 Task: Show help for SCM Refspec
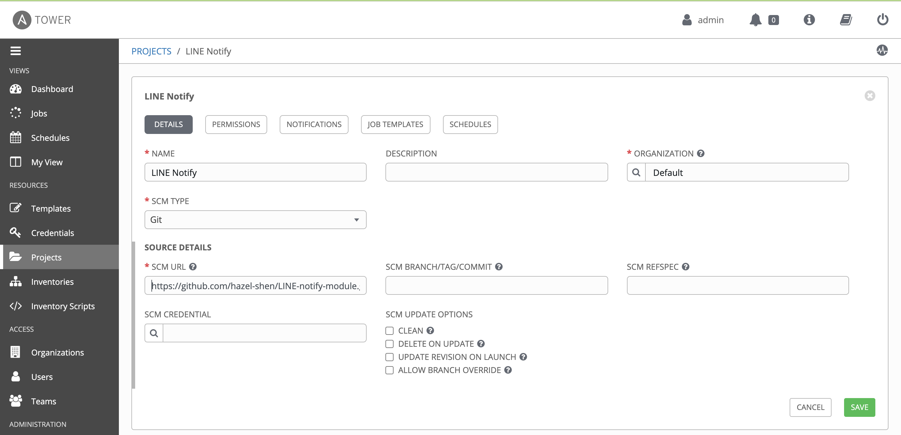click(685, 267)
